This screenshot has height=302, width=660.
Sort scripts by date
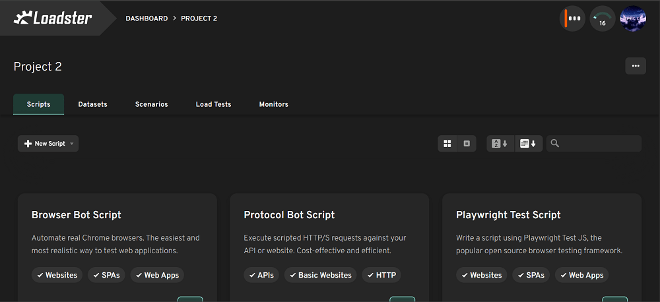point(528,144)
